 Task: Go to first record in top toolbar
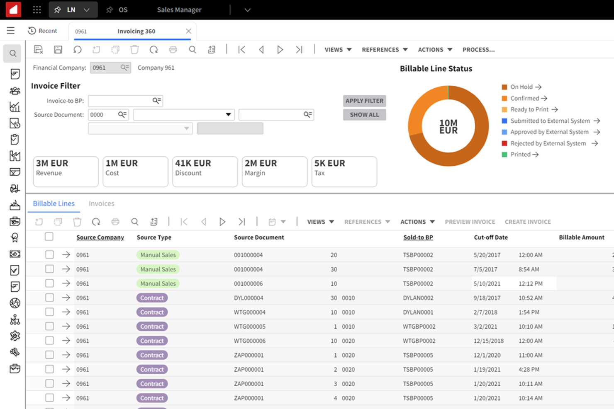point(241,50)
